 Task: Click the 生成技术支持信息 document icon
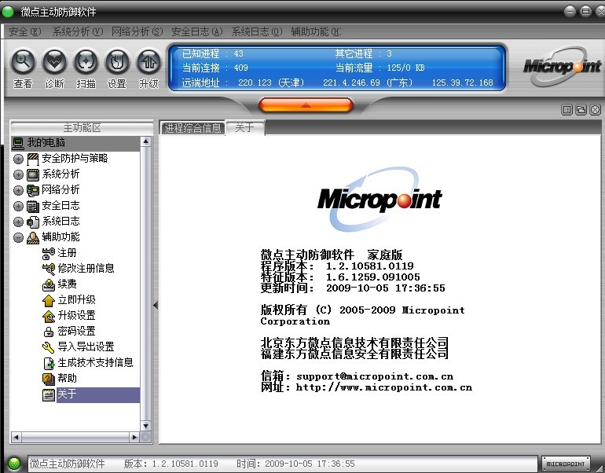tap(48, 364)
